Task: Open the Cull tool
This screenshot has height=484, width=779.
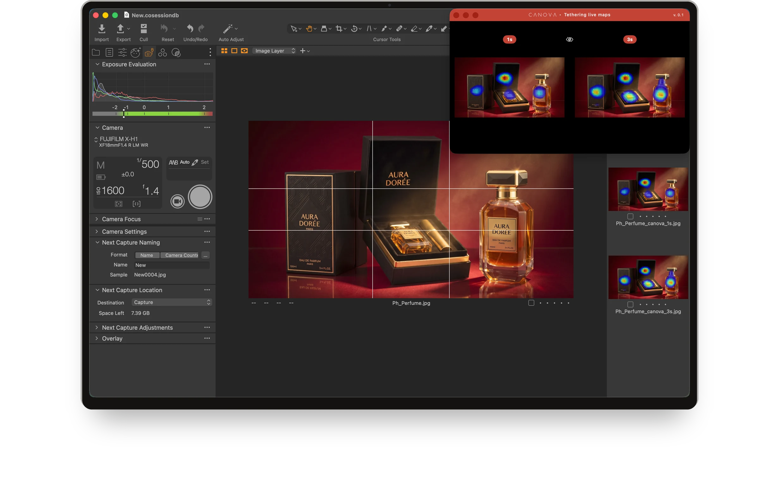Action: (144, 29)
